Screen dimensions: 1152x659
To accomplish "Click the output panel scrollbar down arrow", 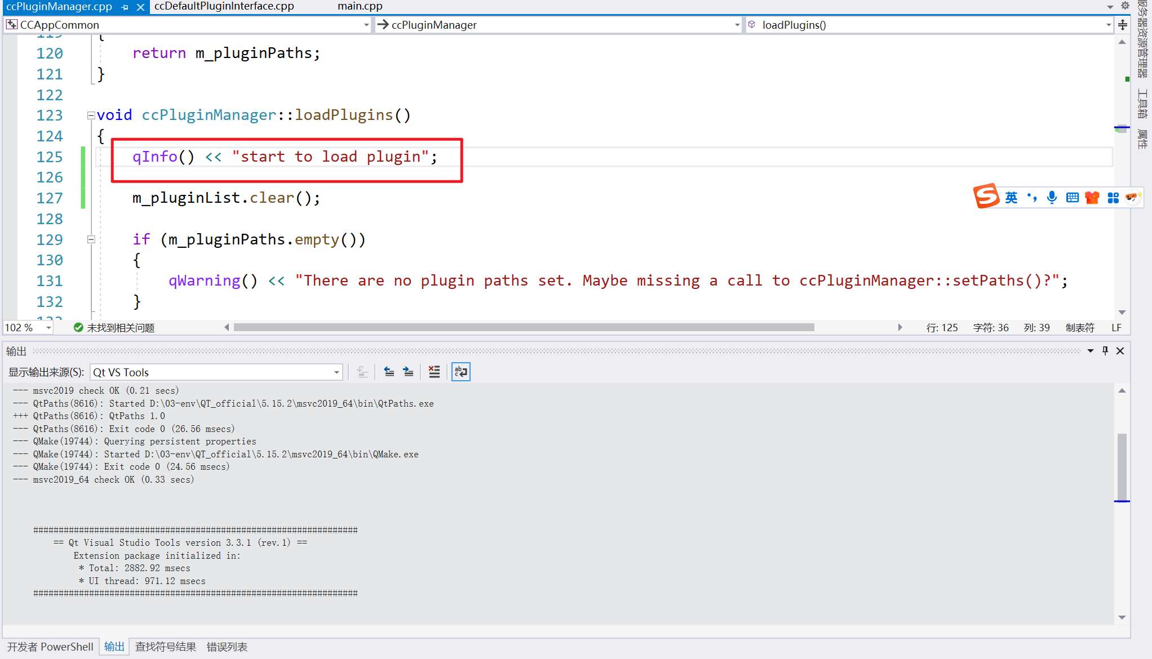I will (1122, 618).
